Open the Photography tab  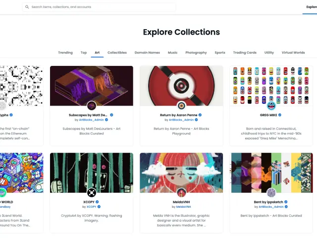point(196,53)
